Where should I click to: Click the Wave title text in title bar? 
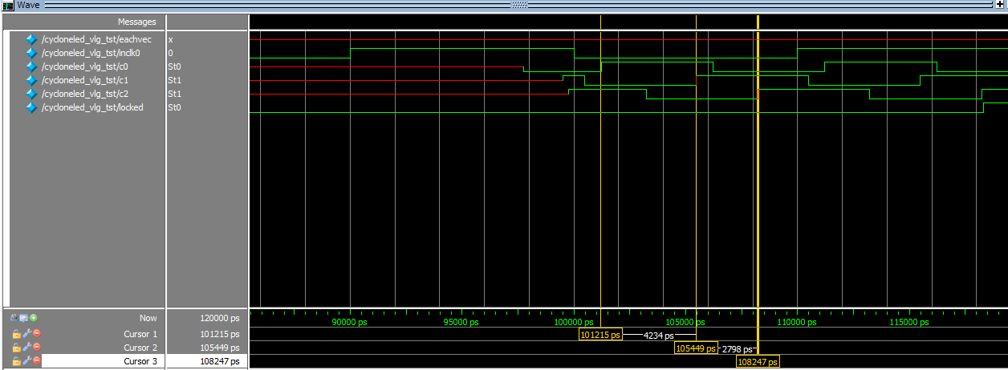click(x=28, y=5)
